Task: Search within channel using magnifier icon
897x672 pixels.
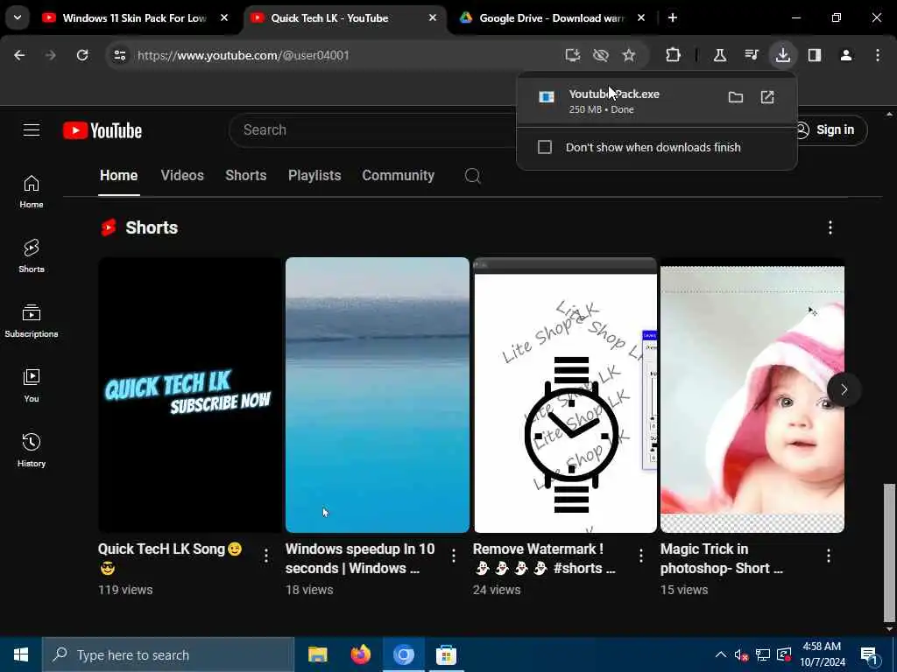Action: point(472,175)
